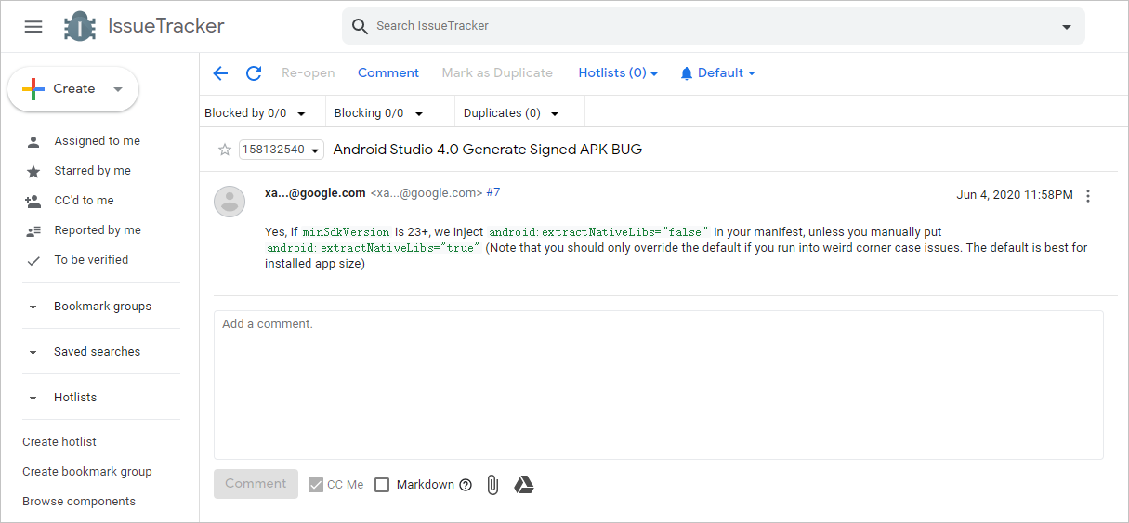This screenshot has width=1129, height=523.
Task: Star this issue
Action: pyautogui.click(x=224, y=150)
